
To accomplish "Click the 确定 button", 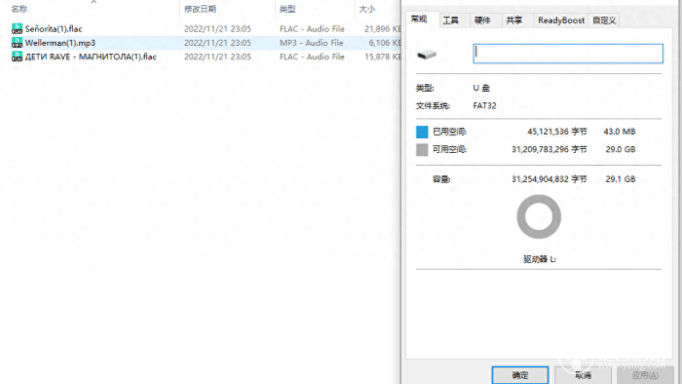I will pos(520,375).
